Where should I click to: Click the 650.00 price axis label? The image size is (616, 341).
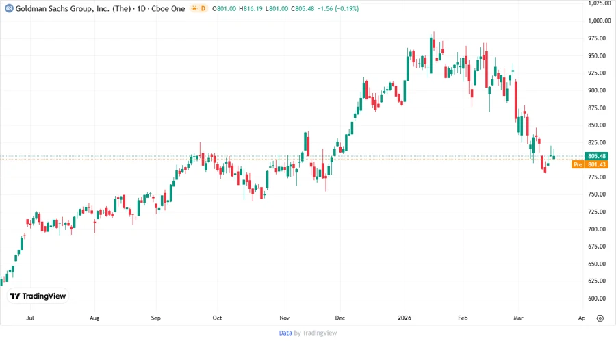pyautogui.click(x=597, y=264)
